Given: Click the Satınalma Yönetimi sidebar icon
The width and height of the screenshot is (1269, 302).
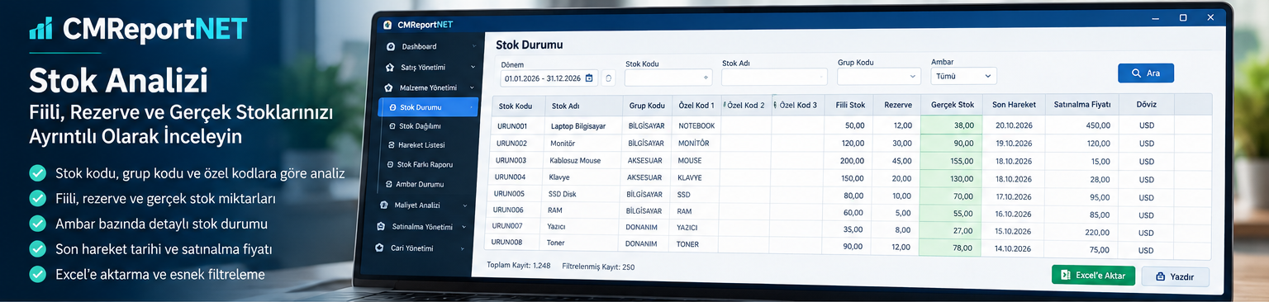Looking at the screenshot, I should [x=381, y=226].
